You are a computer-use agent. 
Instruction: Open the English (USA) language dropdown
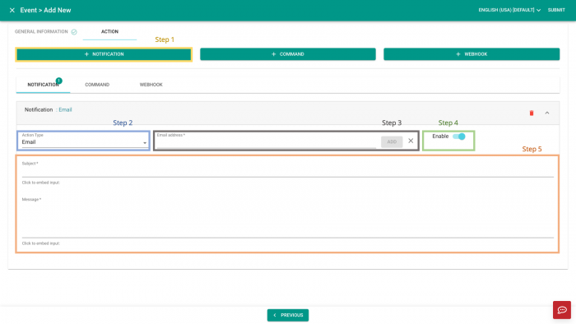[509, 10]
